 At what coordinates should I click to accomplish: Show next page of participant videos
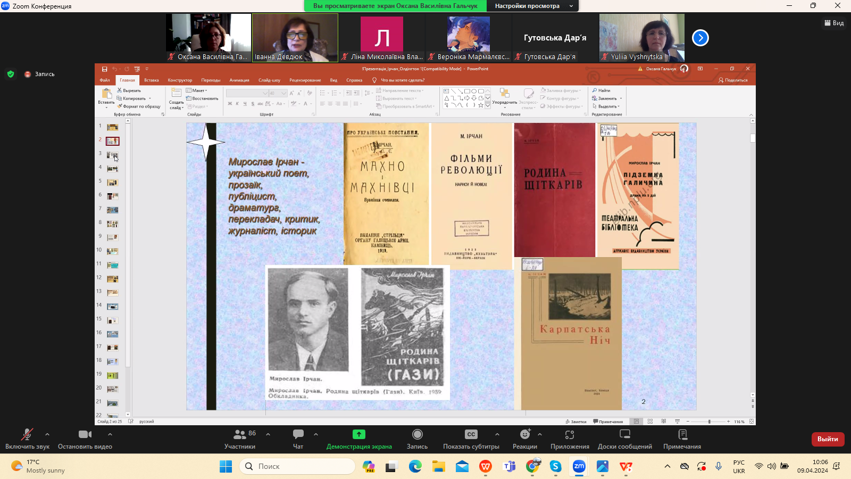click(x=700, y=38)
